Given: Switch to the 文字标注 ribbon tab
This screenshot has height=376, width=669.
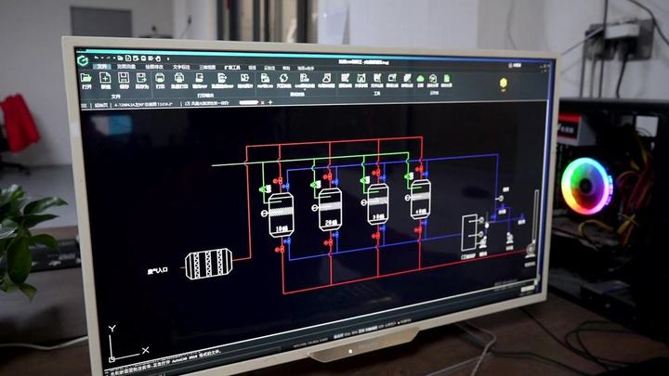Looking at the screenshot, I should tap(181, 68).
